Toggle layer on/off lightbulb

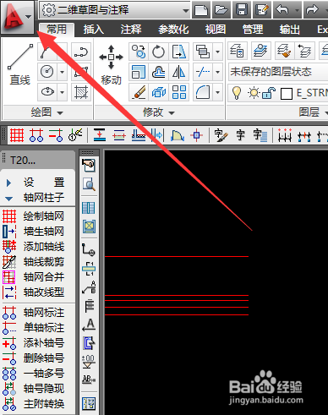click(x=237, y=93)
